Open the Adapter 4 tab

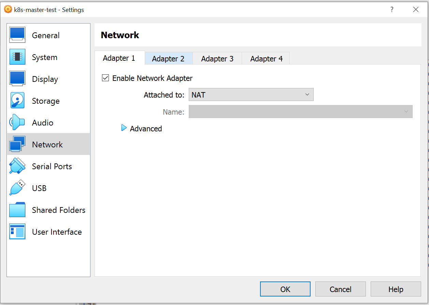click(x=266, y=59)
